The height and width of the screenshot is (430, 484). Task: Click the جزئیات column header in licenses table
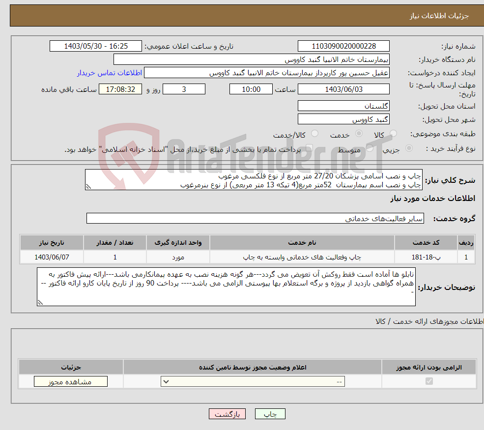[x=71, y=367]
